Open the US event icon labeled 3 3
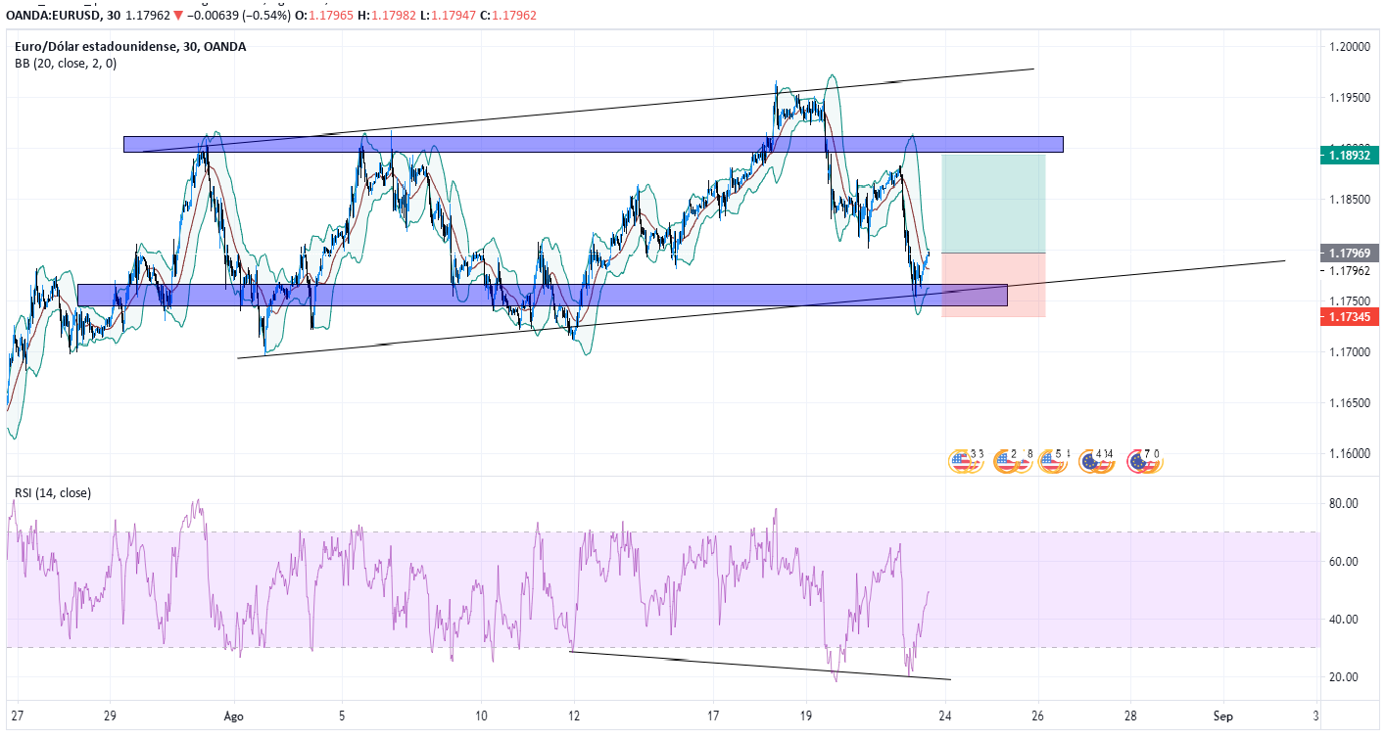Screen dimensions: 1386x739 [x=966, y=461]
